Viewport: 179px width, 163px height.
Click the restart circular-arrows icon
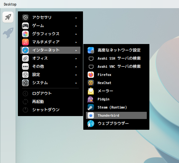pyautogui.click(x=25, y=102)
